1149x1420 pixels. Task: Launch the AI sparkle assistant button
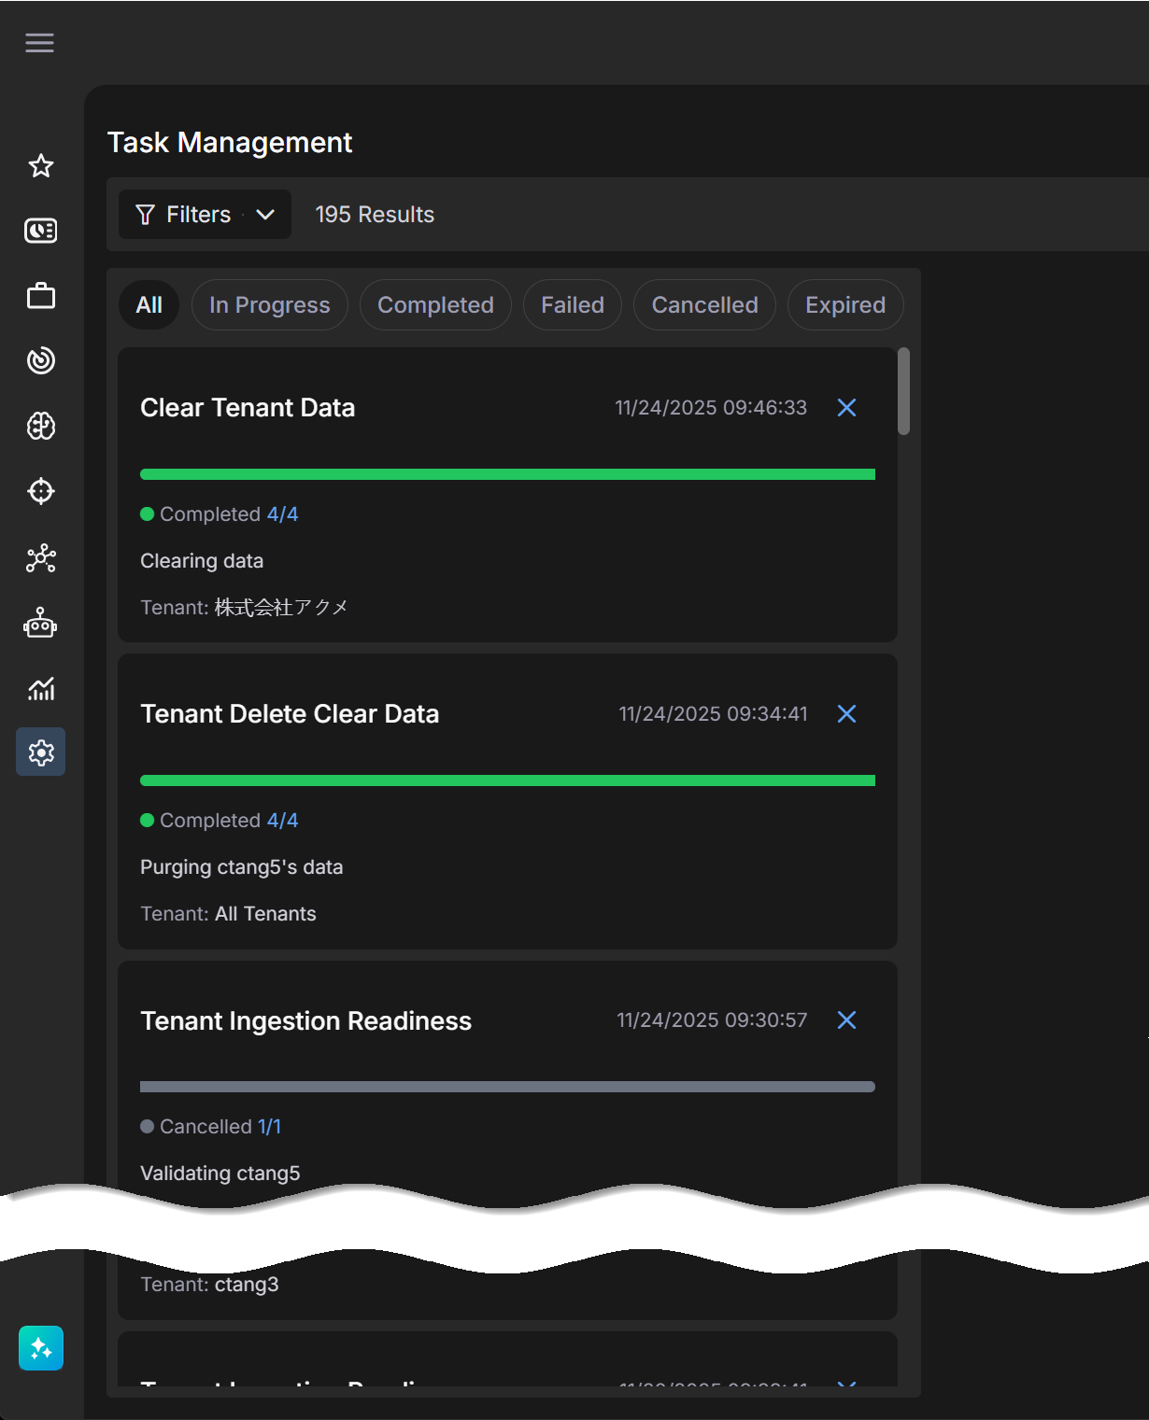41,1348
